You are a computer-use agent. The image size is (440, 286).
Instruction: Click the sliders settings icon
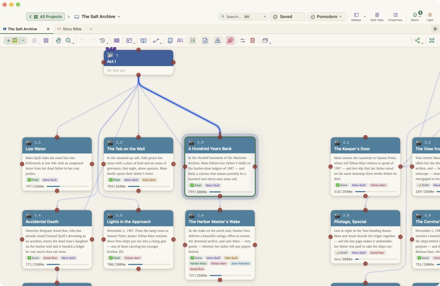click(243, 40)
